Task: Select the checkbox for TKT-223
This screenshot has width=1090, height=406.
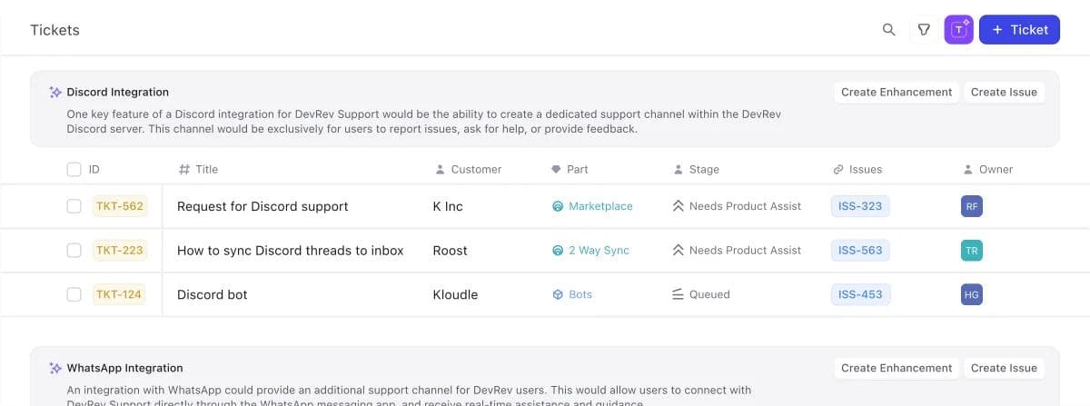Action: tap(74, 251)
